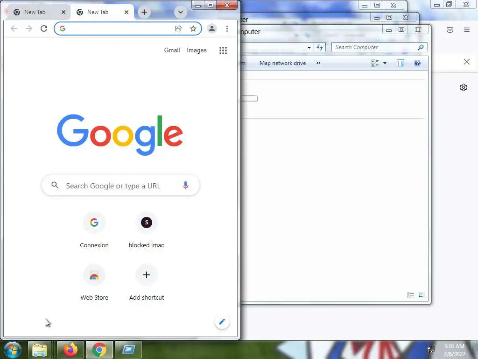The image size is (478, 359).
Task: Open the network icon in system tray
Action: (431, 350)
